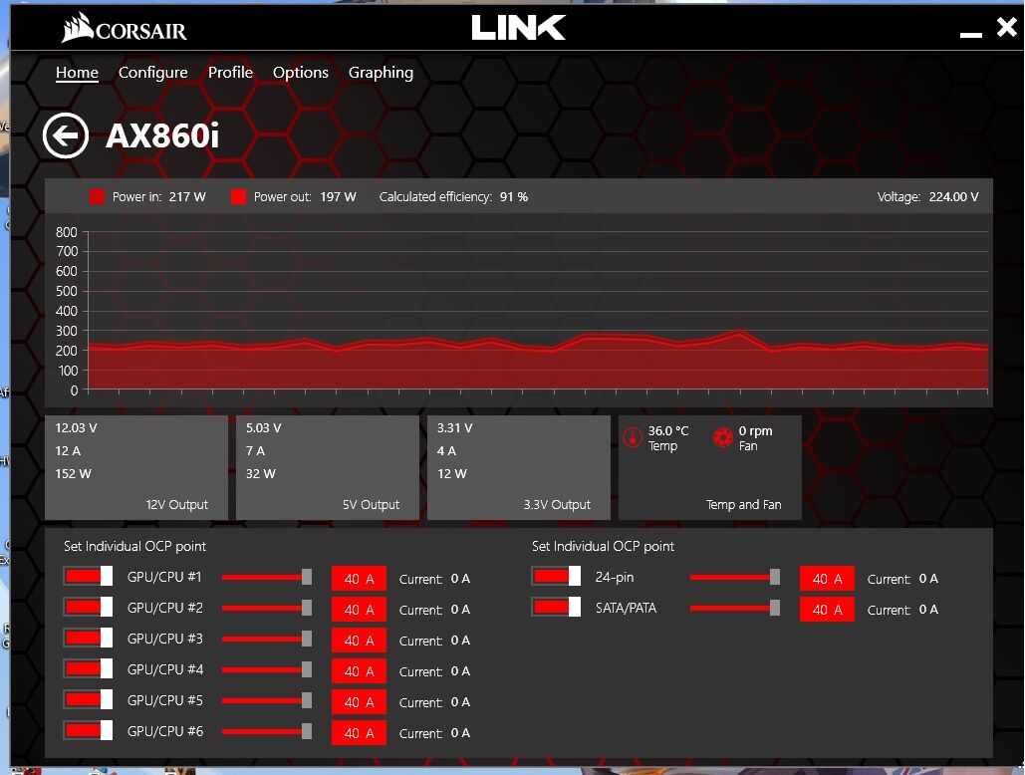Screen dimensions: 1025x775
Task: Minimize the Corsair Link window
Action: (x=971, y=34)
